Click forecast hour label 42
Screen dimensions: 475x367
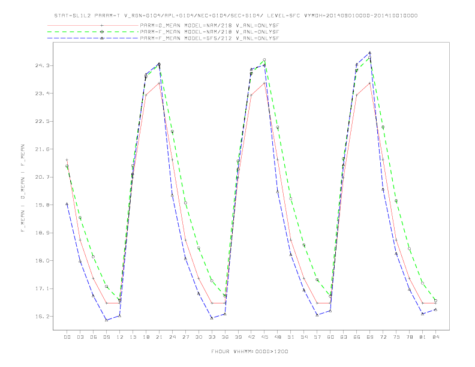coord(251,337)
